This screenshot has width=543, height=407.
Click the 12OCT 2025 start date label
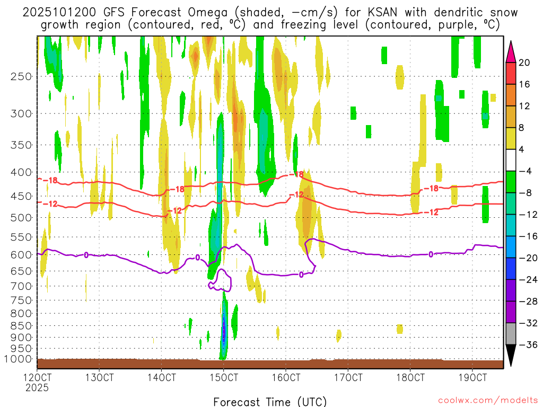point(37,382)
